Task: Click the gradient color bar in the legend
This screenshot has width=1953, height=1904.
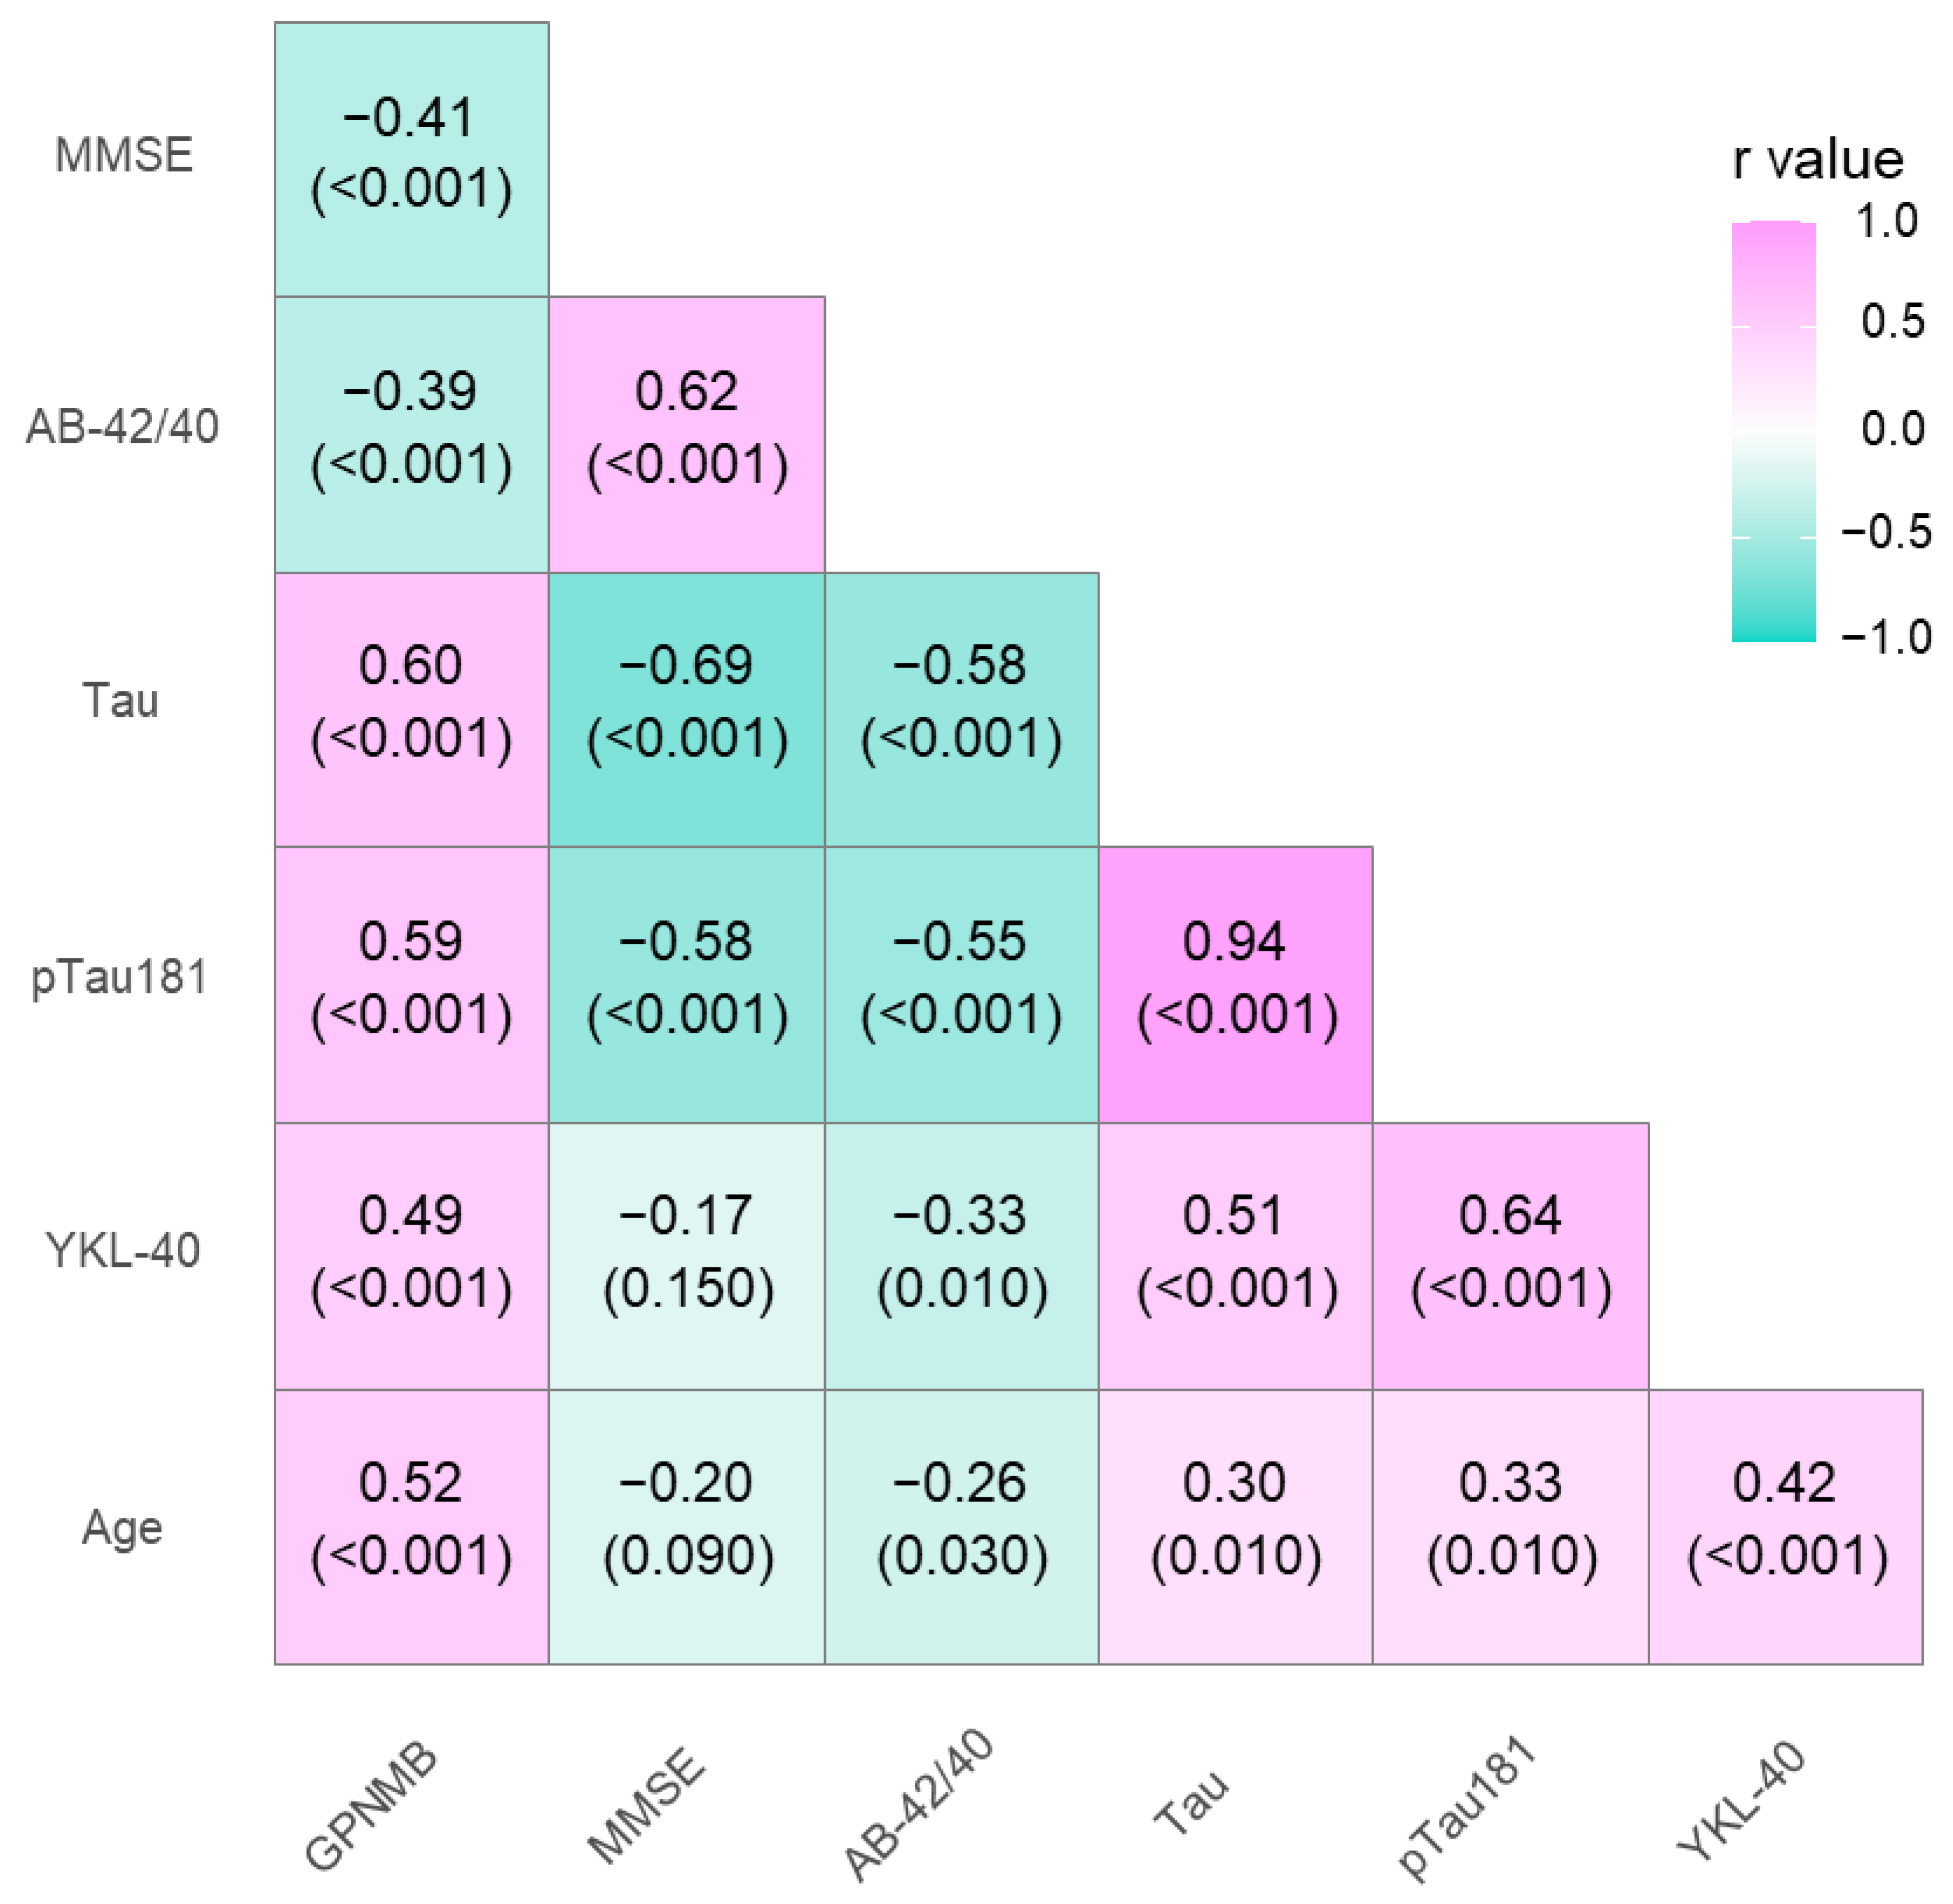Action: coord(1773,431)
